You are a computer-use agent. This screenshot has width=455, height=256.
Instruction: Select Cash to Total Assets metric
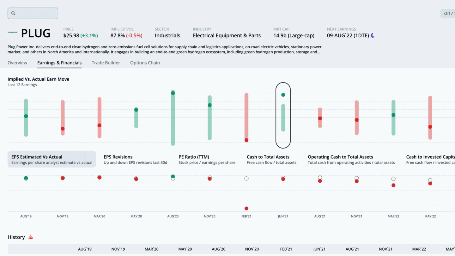tap(271, 159)
